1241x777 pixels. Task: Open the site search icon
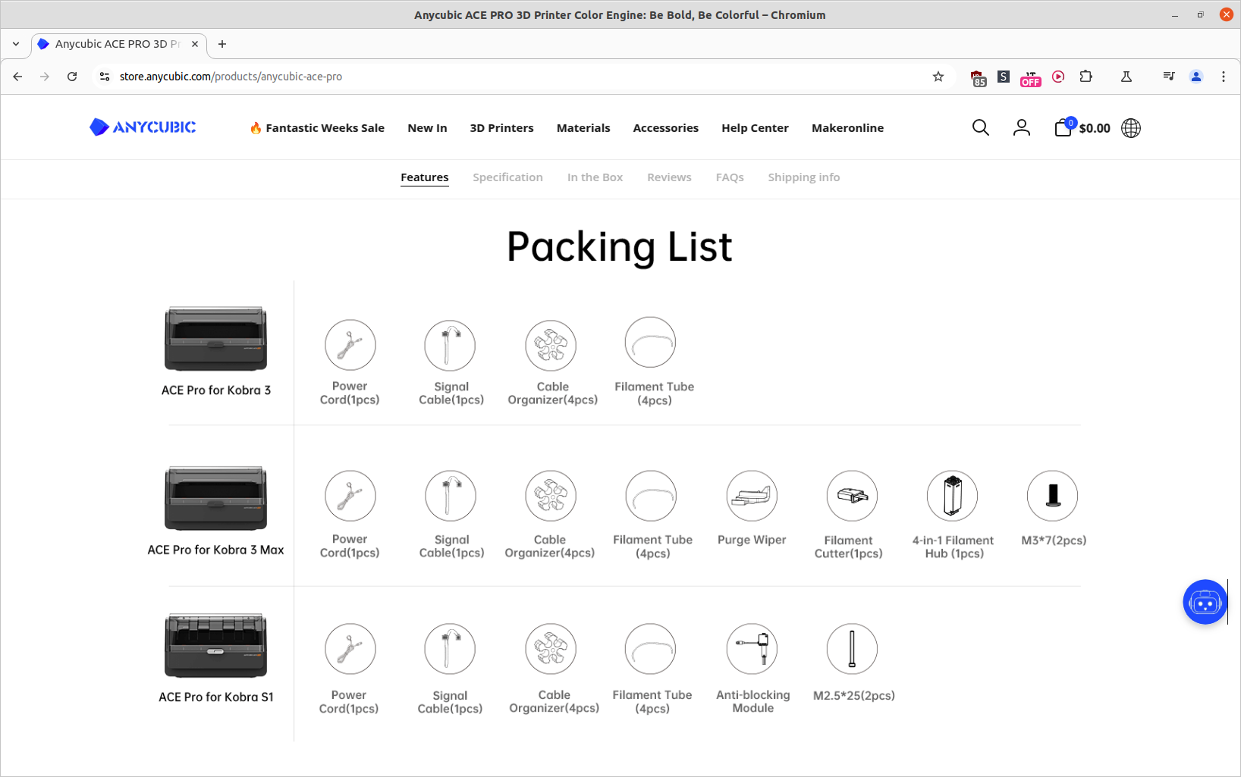(x=980, y=128)
